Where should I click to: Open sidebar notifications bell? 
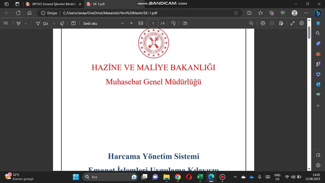(x=318, y=23)
